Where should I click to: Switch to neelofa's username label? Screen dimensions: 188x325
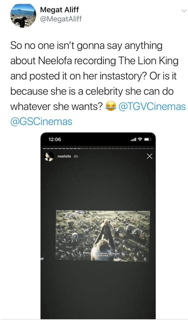click(x=65, y=156)
